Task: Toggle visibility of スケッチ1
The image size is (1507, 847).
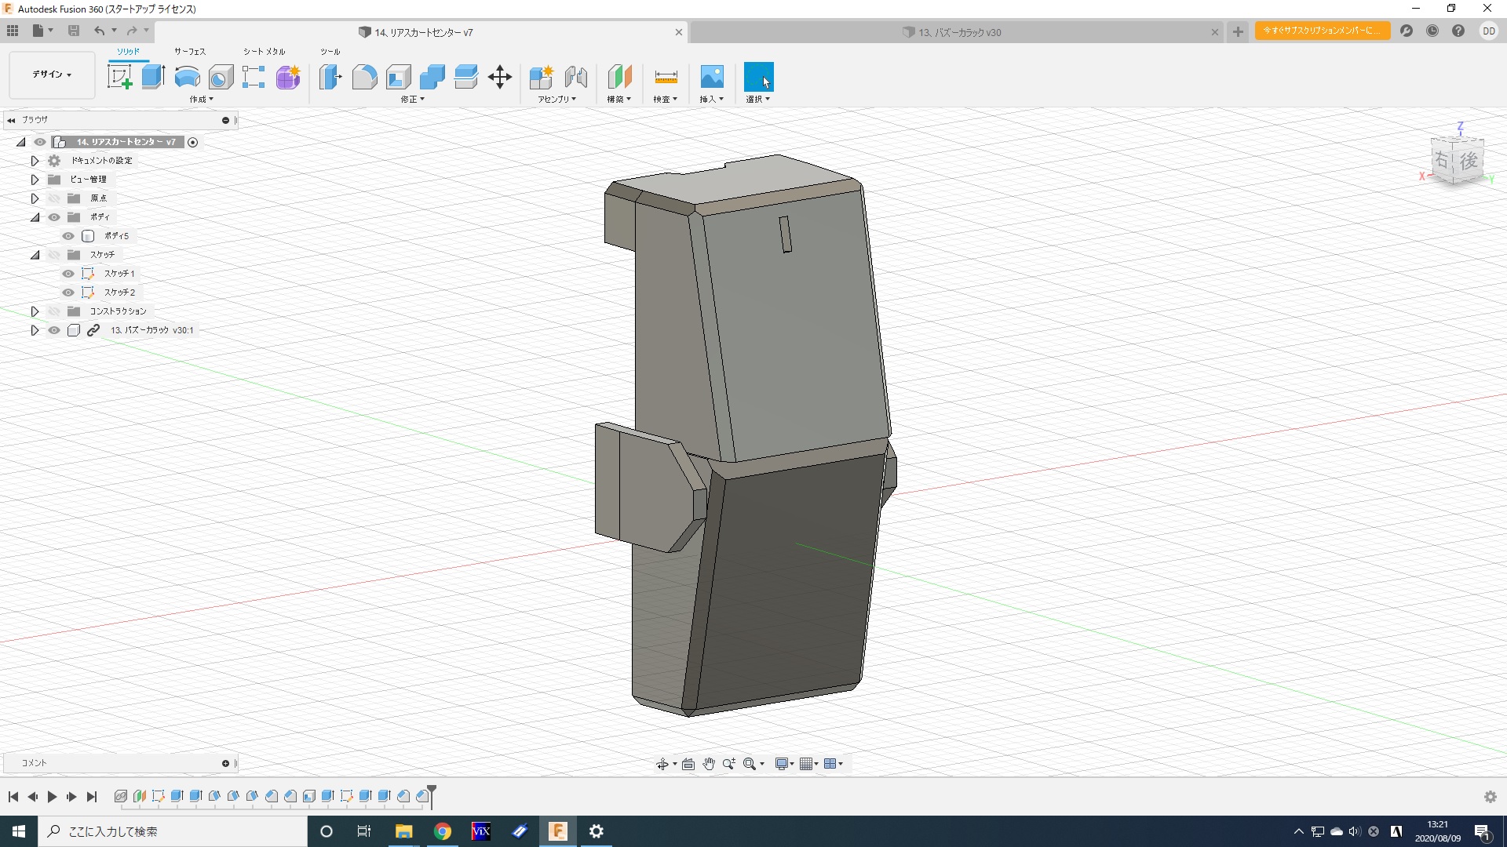Action: click(68, 274)
